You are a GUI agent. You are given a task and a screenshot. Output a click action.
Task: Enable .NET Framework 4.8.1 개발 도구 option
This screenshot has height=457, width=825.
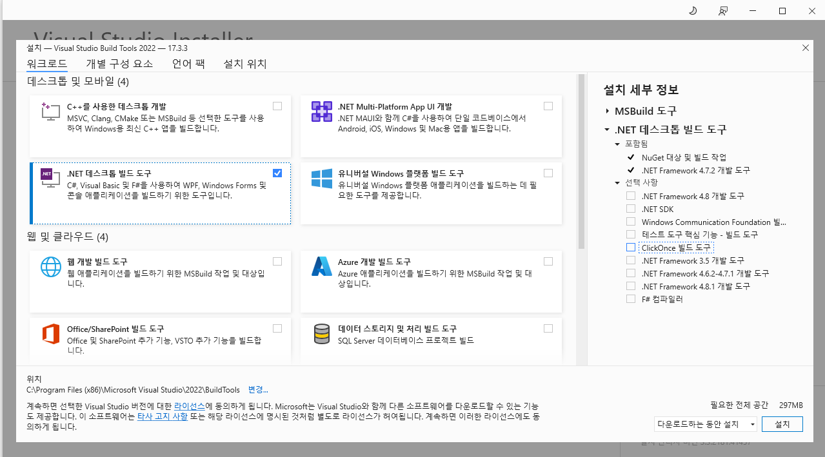631,286
